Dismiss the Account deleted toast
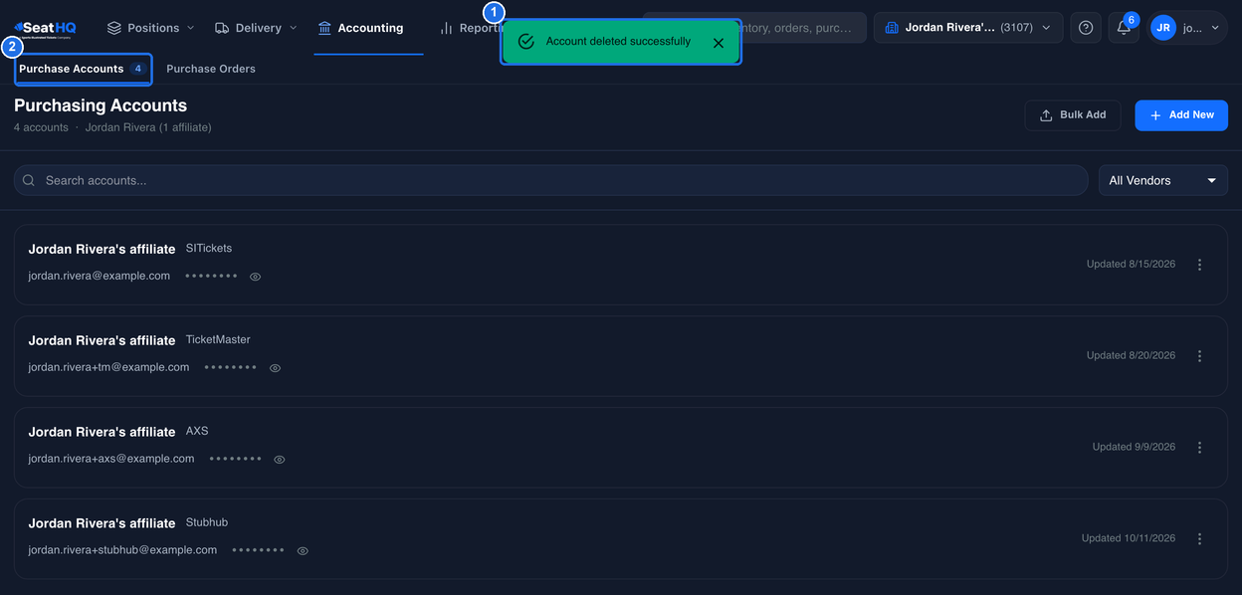This screenshot has width=1242, height=595. (719, 42)
